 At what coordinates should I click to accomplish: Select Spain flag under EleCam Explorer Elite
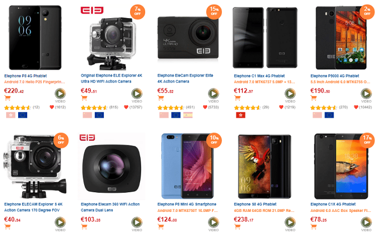188,115
